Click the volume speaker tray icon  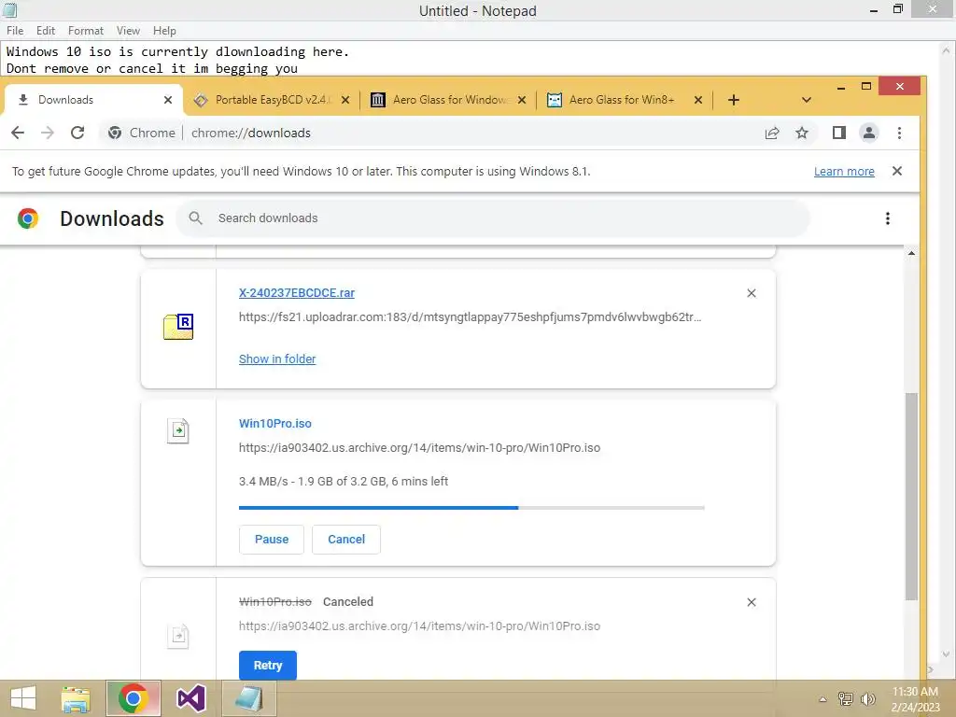tap(867, 698)
